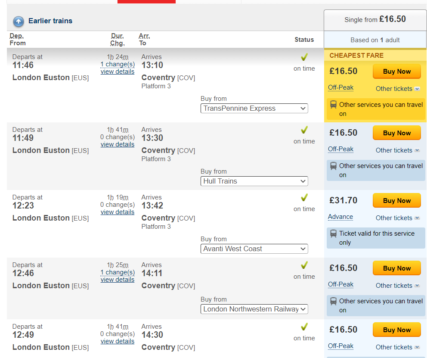
Task: Click the Earlier trains up-arrow icon
Action: click(19, 21)
